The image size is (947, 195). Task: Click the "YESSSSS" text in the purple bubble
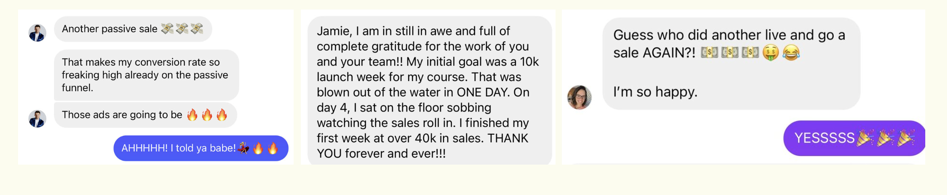coord(824,138)
